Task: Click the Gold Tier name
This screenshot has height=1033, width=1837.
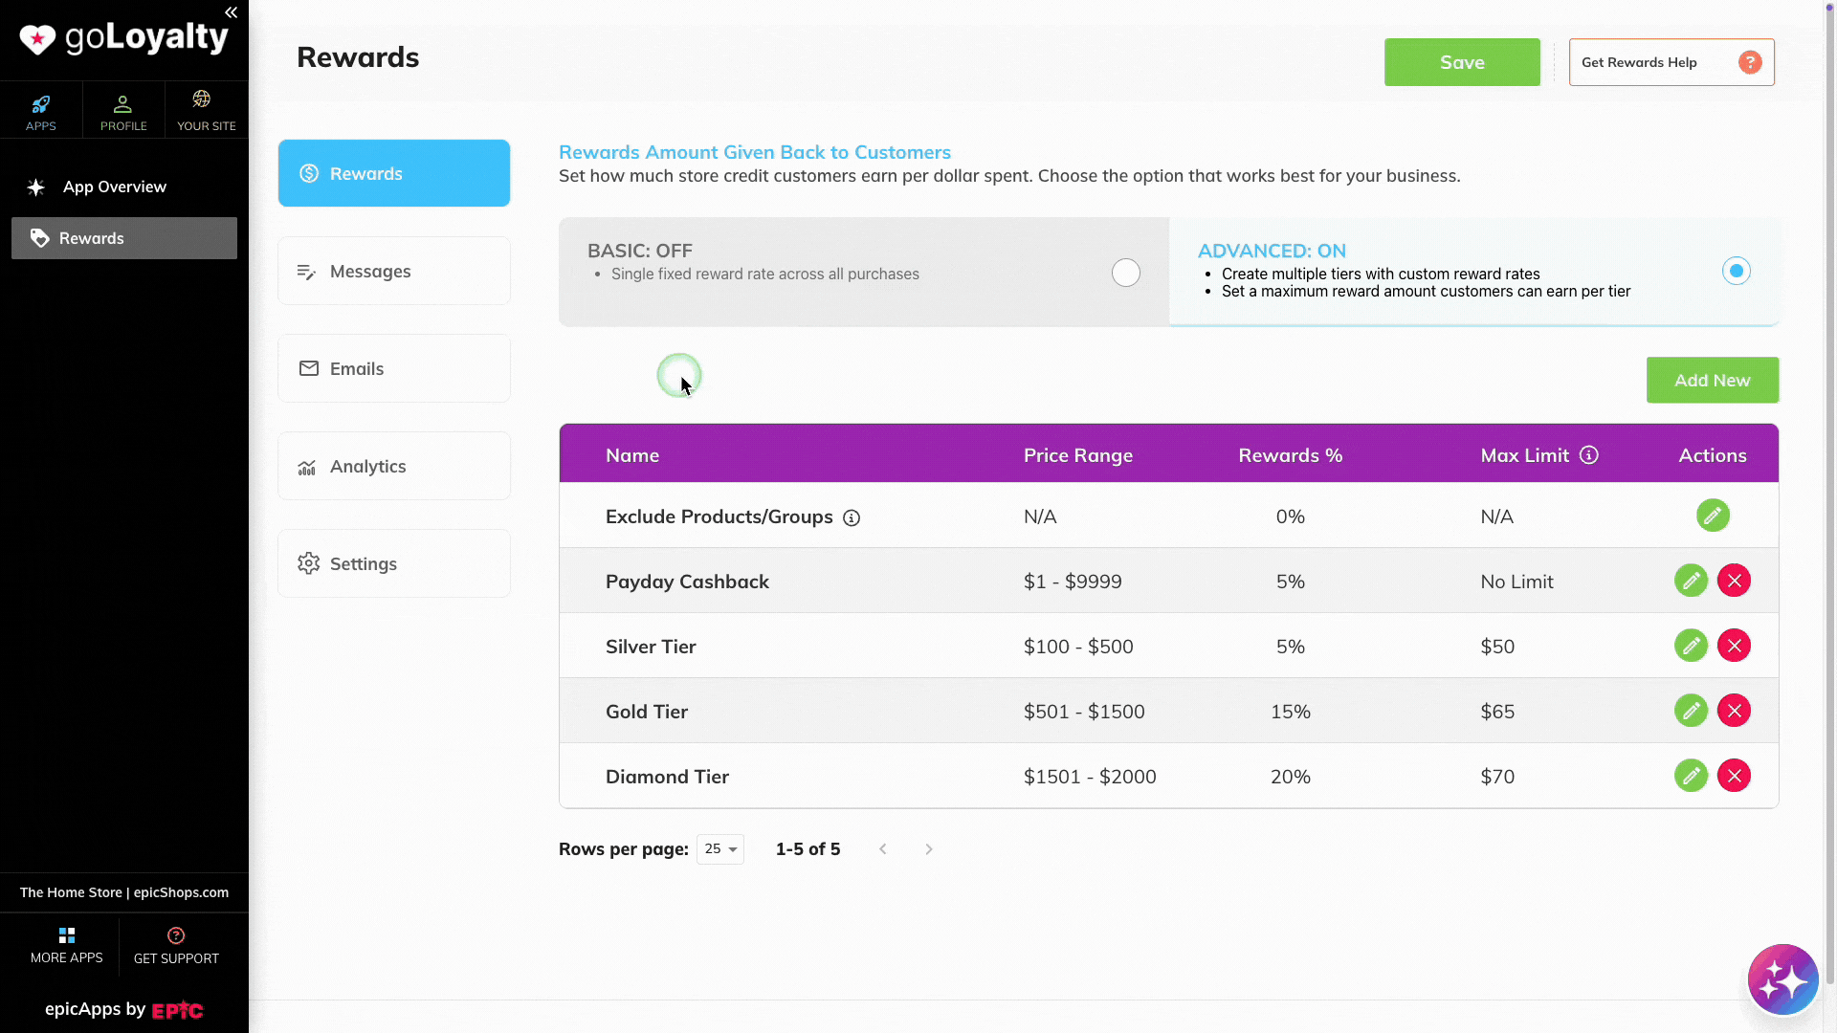Action: (x=647, y=712)
